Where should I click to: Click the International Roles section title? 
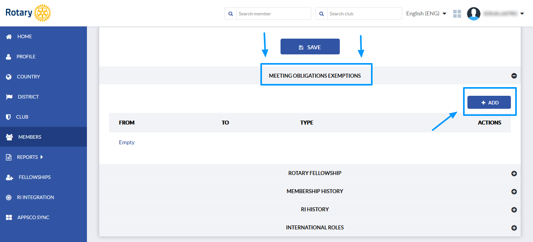[x=315, y=227]
